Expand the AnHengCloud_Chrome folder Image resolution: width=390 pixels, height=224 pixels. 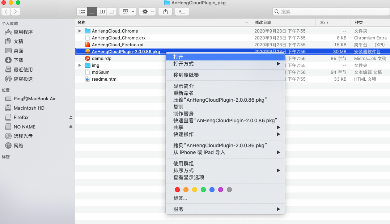(x=80, y=31)
